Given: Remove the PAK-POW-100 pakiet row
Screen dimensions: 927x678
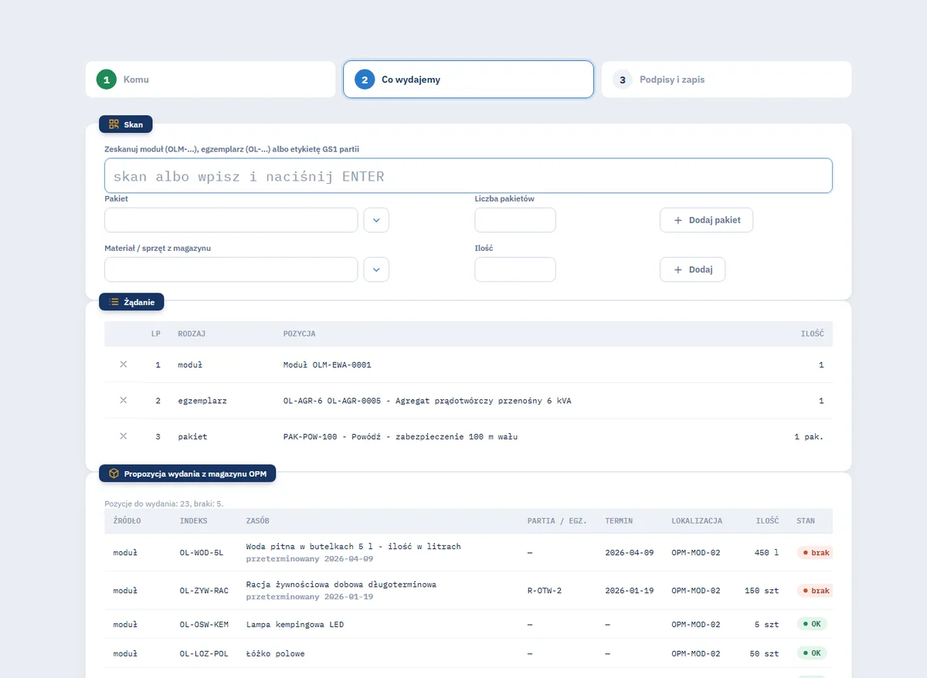Looking at the screenshot, I should click(x=123, y=436).
